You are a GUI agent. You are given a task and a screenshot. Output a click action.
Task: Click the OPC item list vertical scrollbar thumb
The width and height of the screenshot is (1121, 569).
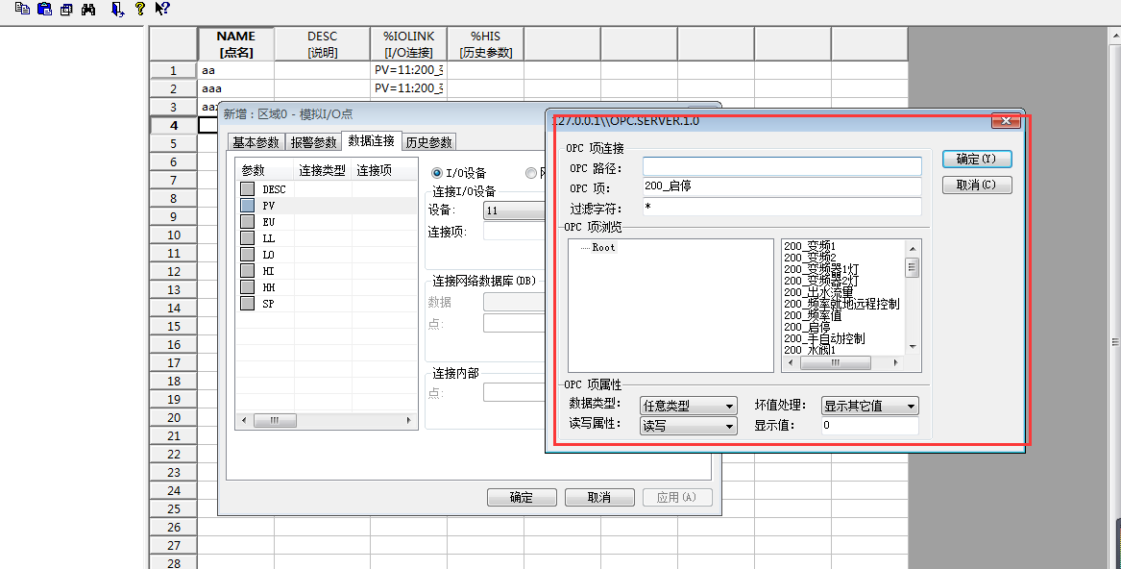(913, 268)
